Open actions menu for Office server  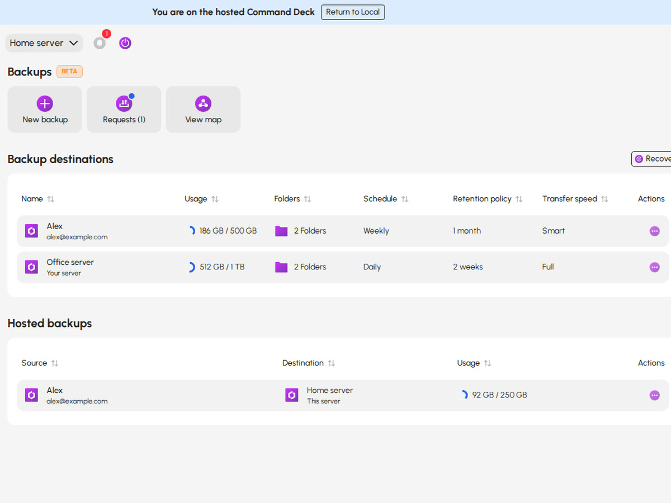click(x=654, y=267)
